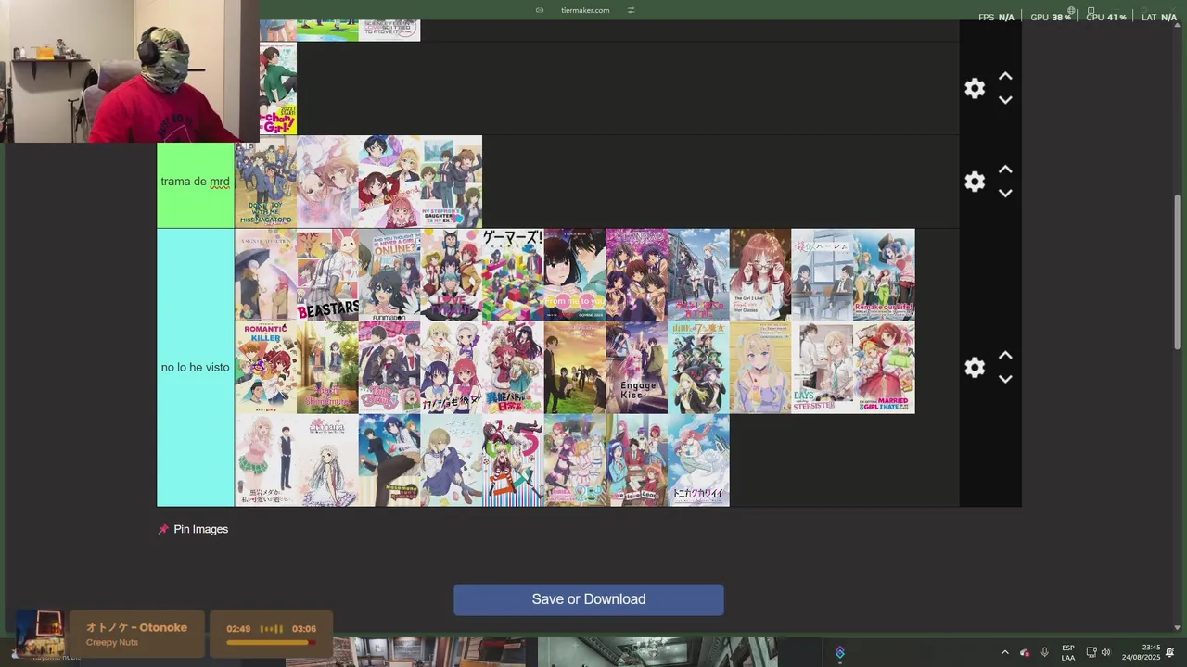Select the Remake our Life! poster
The image size is (1187, 667).
click(884, 275)
